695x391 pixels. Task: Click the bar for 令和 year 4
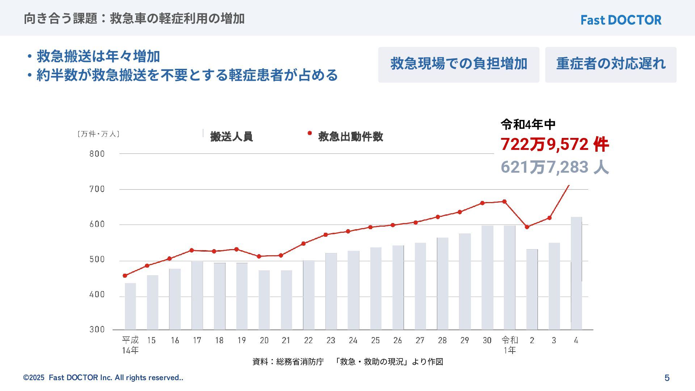point(576,273)
